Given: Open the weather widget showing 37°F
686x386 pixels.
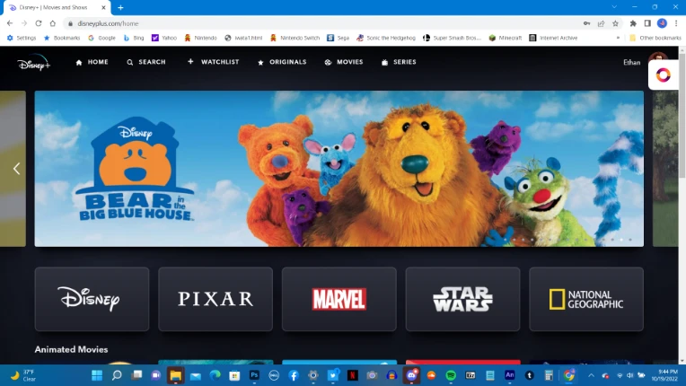Looking at the screenshot, I should tap(24, 375).
